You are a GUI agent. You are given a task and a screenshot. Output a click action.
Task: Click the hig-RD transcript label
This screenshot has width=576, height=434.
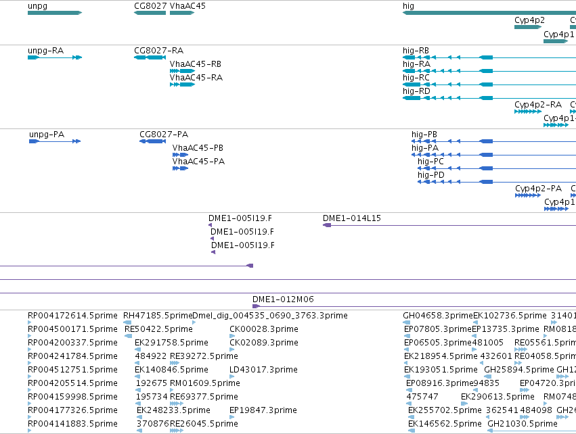[416, 91]
